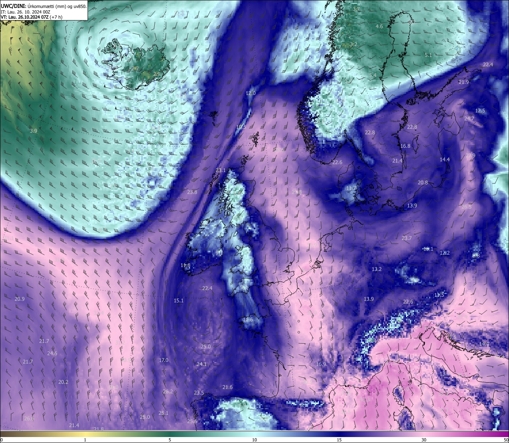The width and height of the screenshot is (509, 443).
Task: Select the 12.5 map value
Action: pyautogui.click(x=480, y=110)
